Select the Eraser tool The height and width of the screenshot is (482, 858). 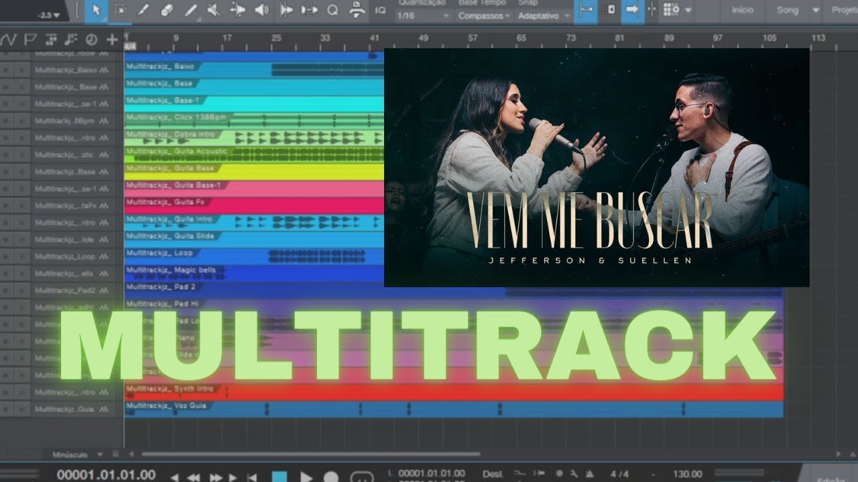167,10
